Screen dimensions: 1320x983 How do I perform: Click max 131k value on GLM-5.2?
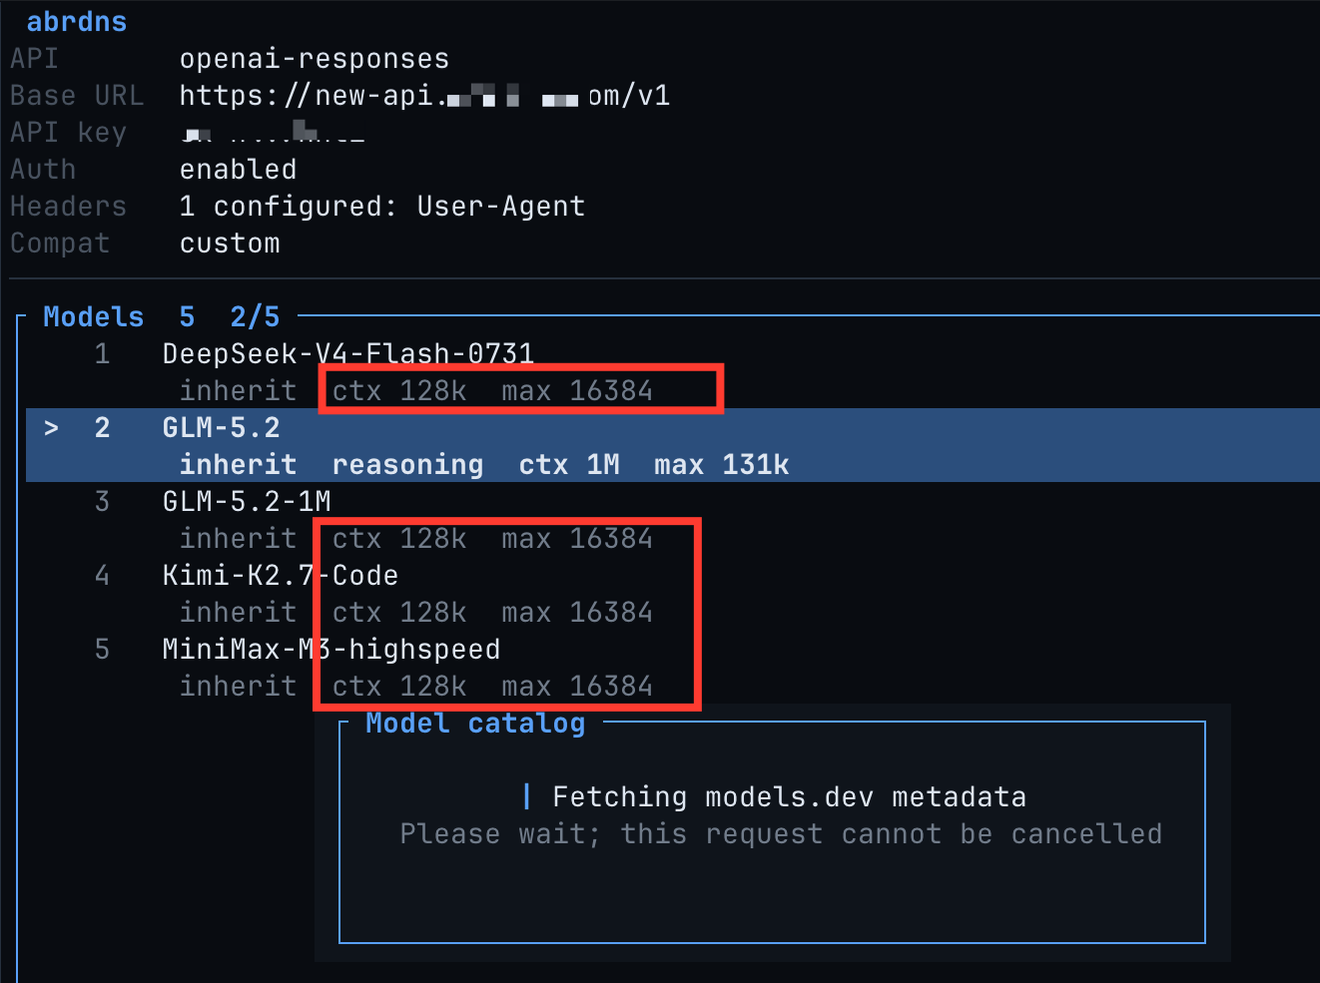pos(722,465)
